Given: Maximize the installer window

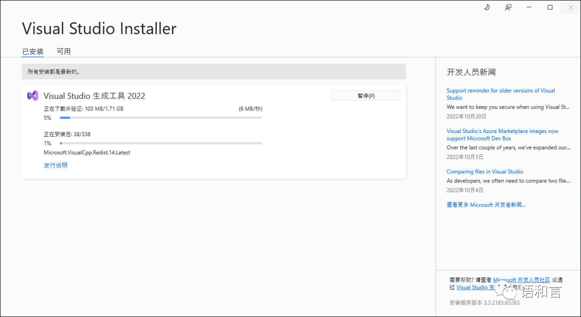Looking at the screenshot, I should (550, 8).
